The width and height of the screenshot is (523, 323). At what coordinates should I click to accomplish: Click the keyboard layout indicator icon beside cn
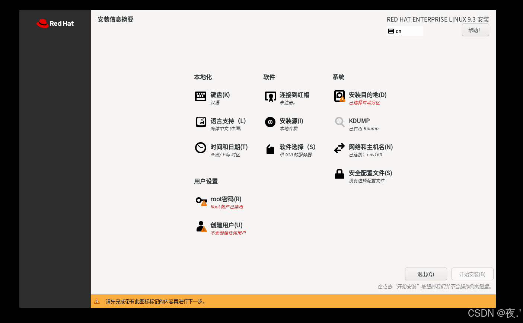[391, 31]
